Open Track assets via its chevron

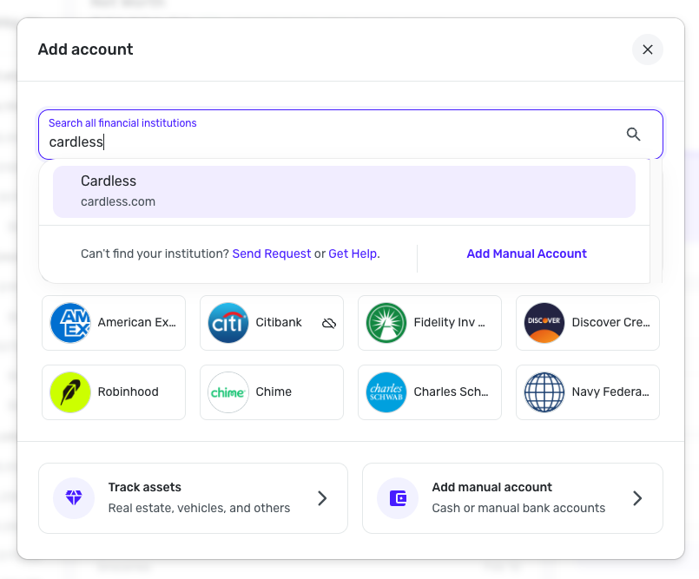(x=322, y=498)
